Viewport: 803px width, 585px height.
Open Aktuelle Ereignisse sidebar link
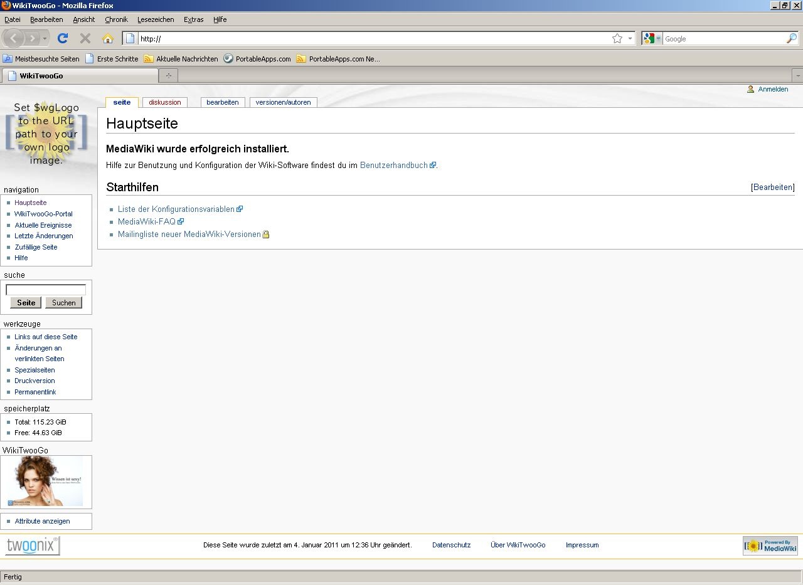[43, 225]
